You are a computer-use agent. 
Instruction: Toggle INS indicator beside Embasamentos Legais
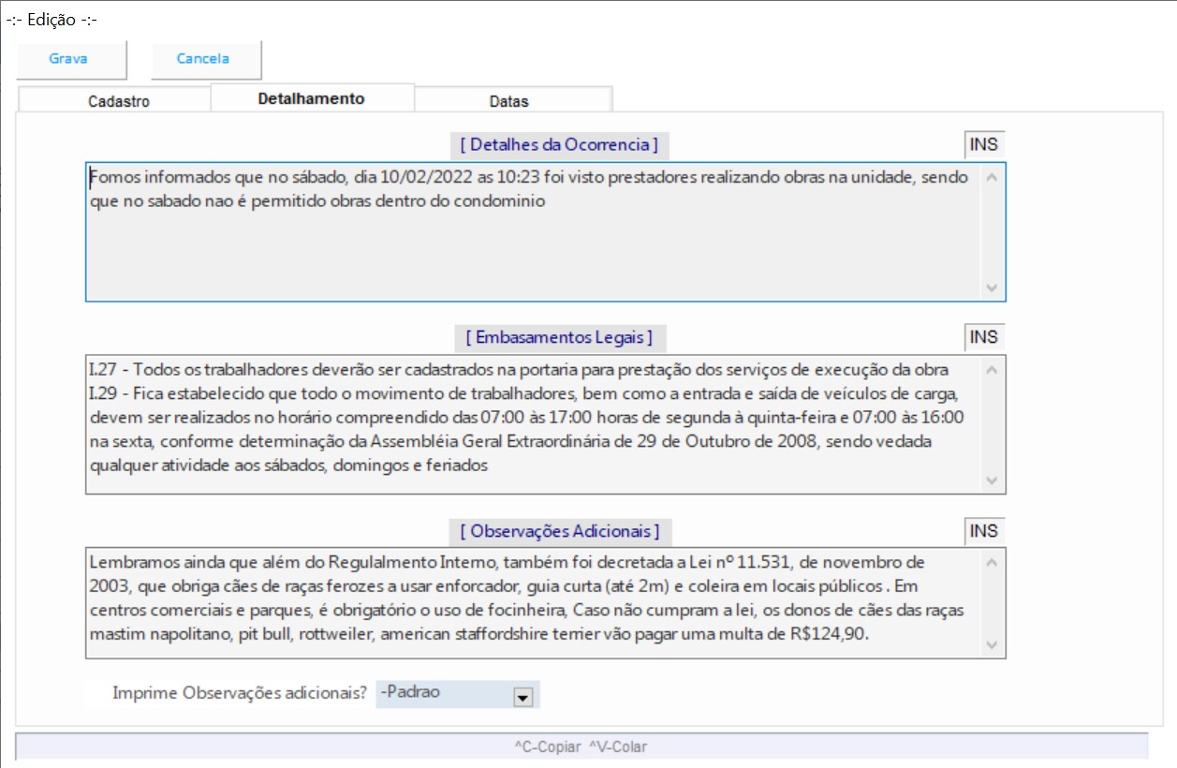click(984, 337)
